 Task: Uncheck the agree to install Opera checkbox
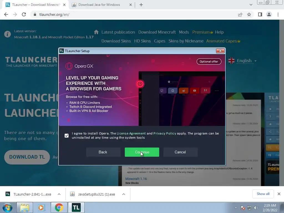[67, 135]
